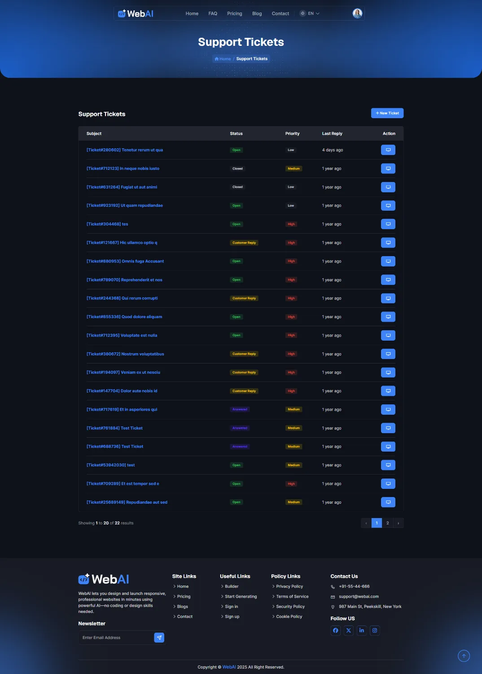This screenshot has width=482, height=674.
Task: Open ticket In neque nobis iusto
Action: click(123, 168)
